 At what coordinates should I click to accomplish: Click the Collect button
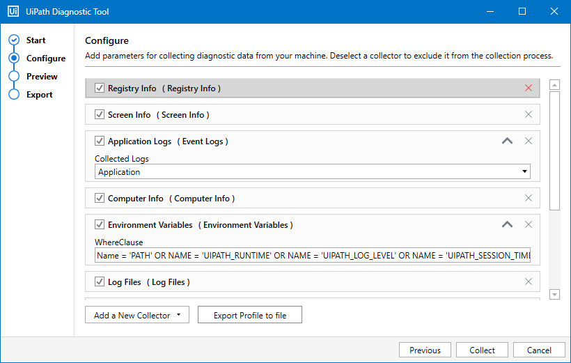pos(482,350)
